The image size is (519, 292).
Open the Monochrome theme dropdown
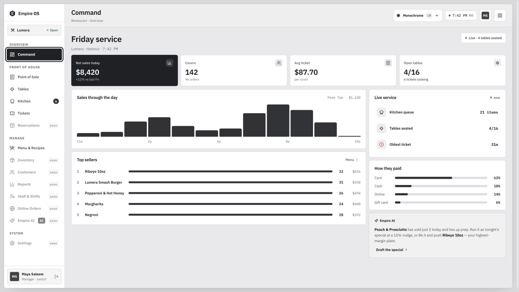pyautogui.click(x=418, y=15)
